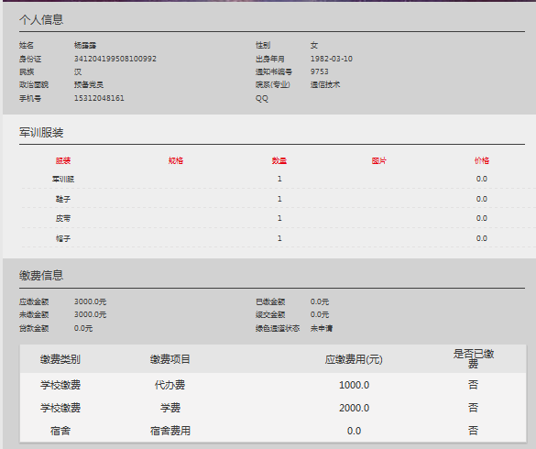
Task: Click the notification number 9753
Action: (319, 71)
